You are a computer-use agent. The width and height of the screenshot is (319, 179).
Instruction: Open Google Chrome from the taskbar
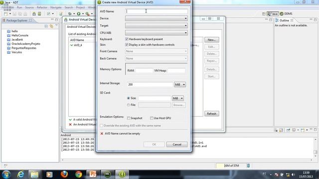pos(79,175)
